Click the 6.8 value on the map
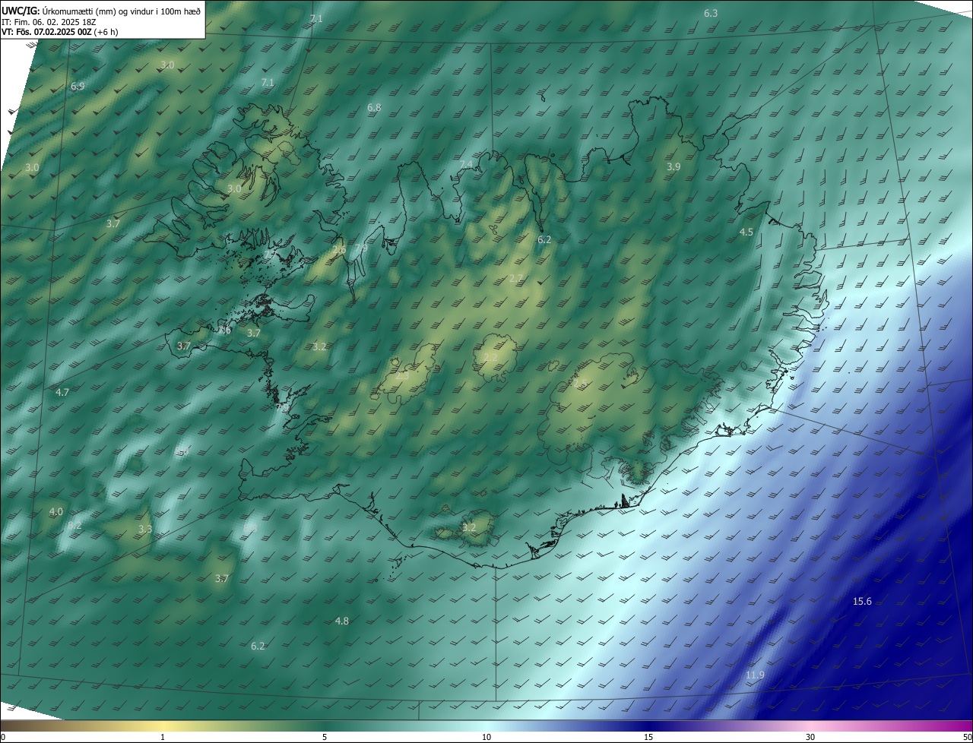 pyautogui.click(x=374, y=108)
